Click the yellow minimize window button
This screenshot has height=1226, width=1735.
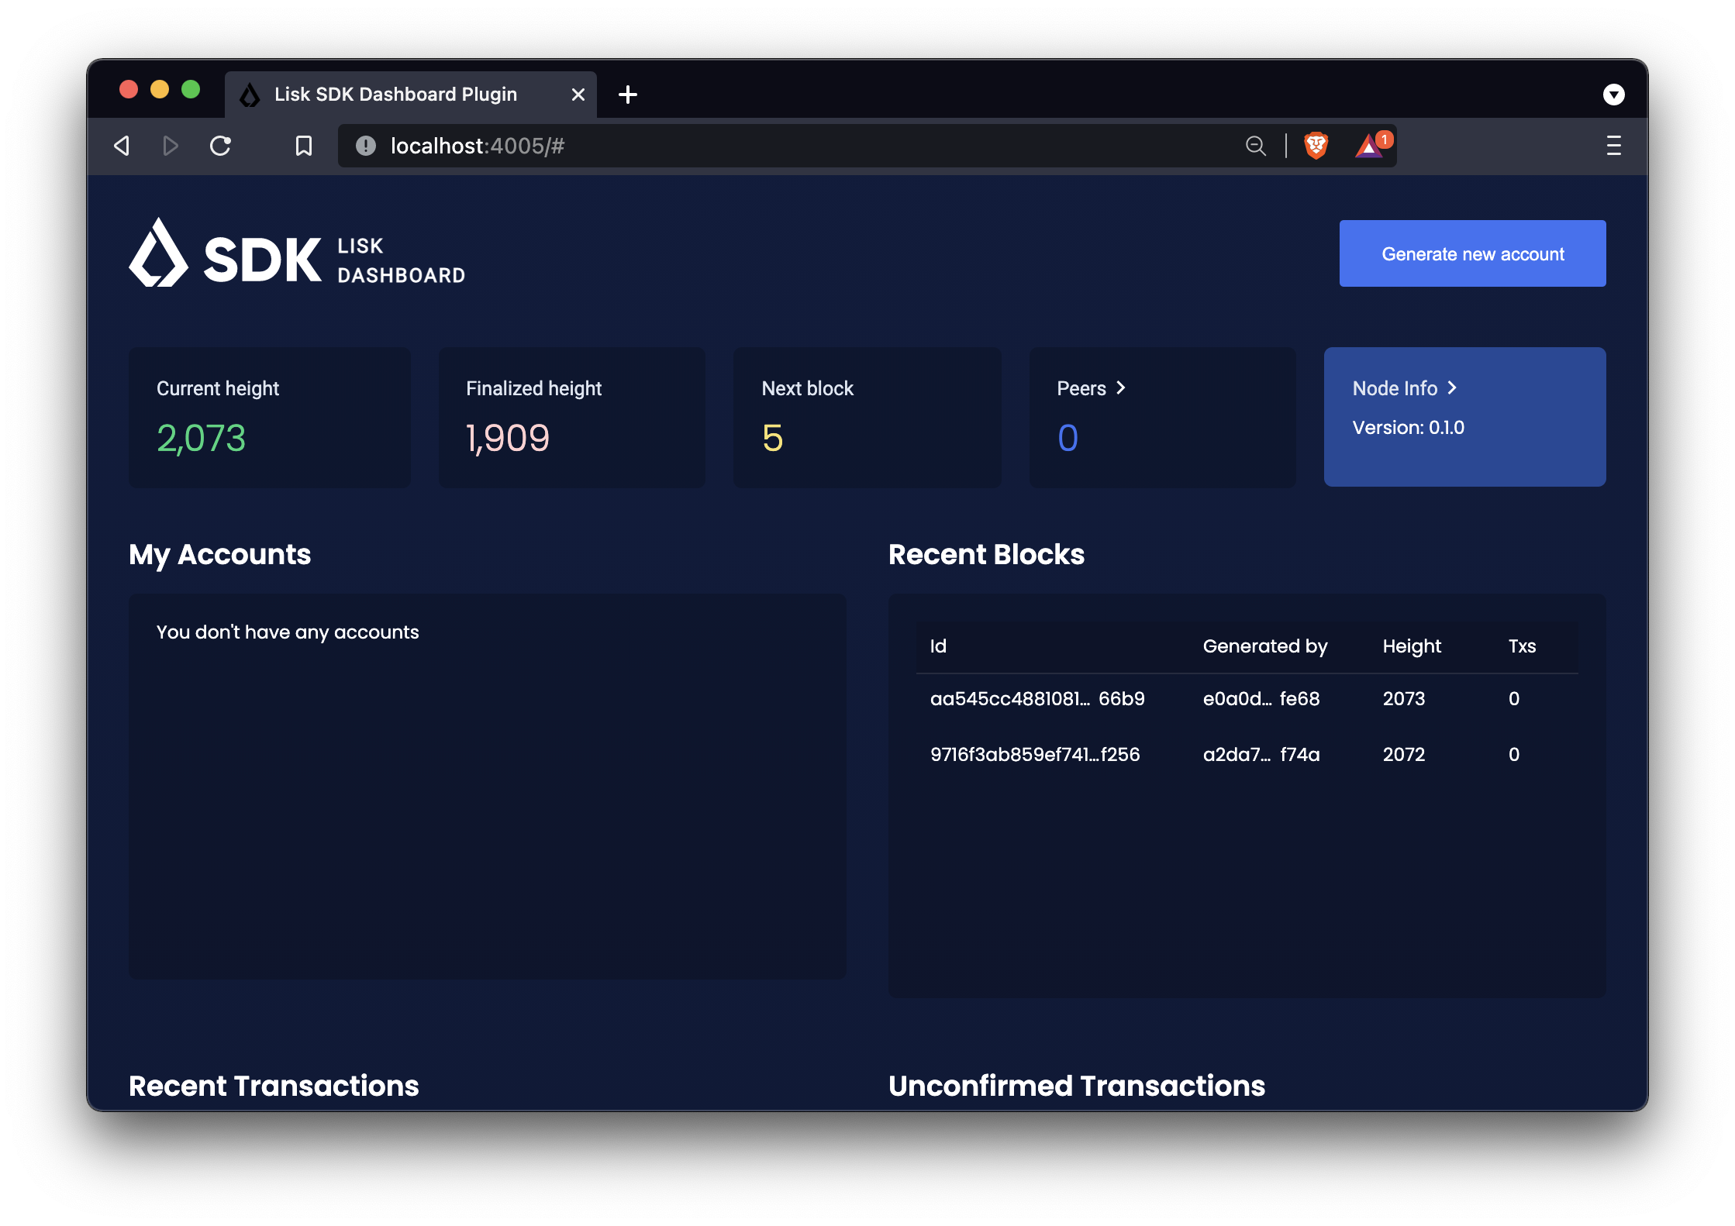(160, 90)
